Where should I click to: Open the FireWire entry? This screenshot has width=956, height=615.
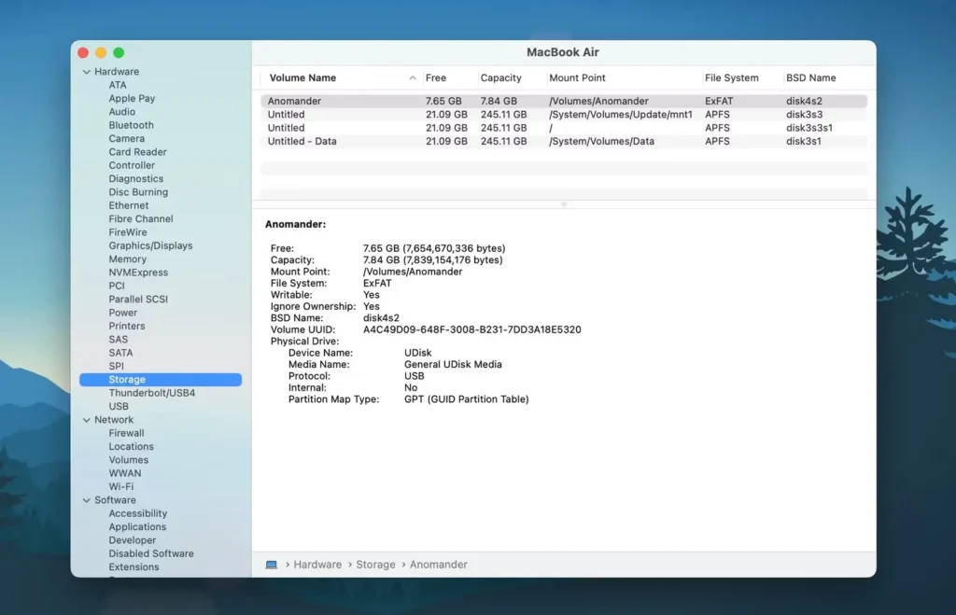[x=128, y=232]
